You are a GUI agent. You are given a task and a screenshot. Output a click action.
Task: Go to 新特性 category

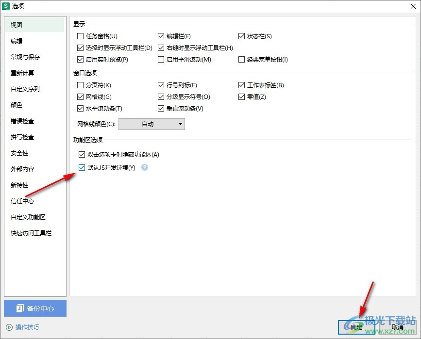click(34, 185)
